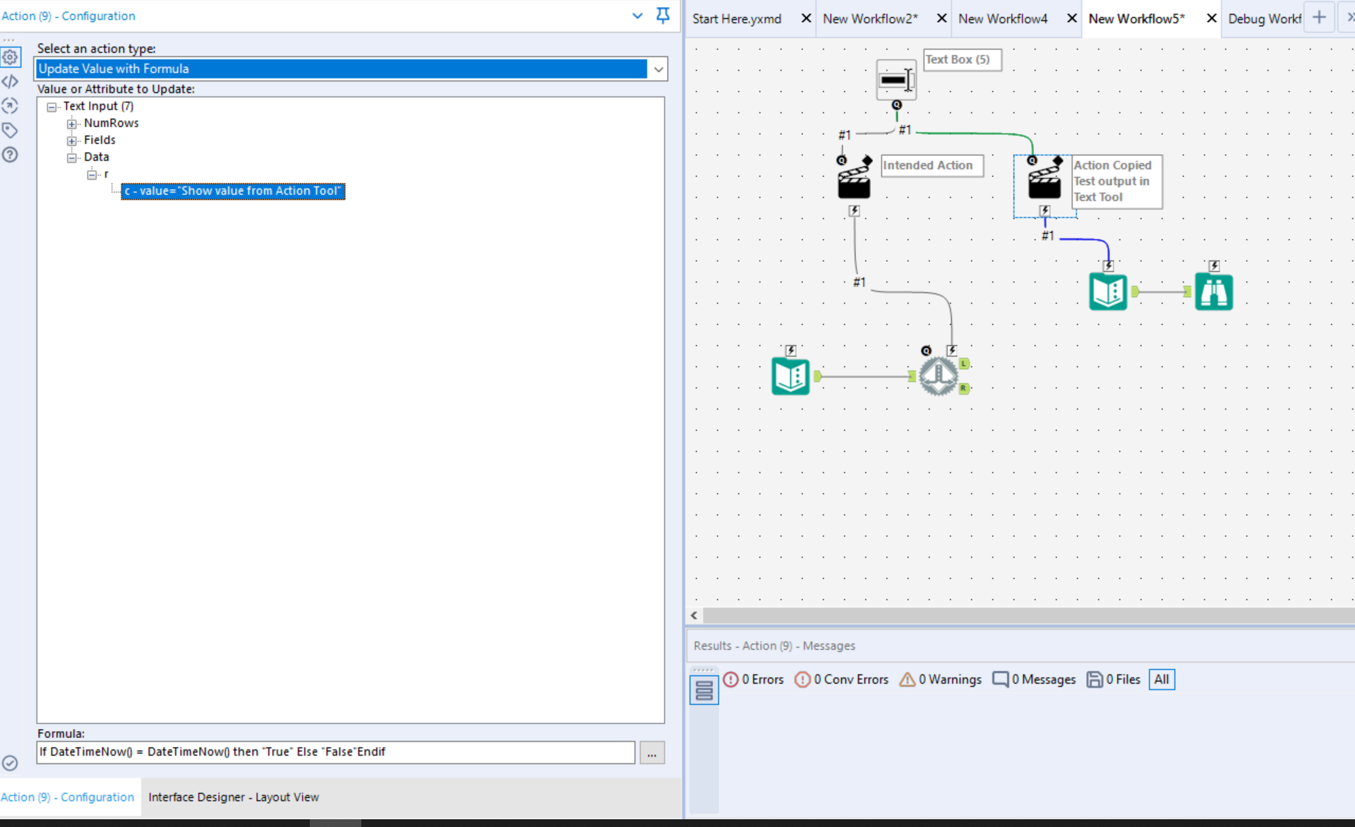
Task: Open Interface Designer - Layout View tab
Action: [x=233, y=797]
